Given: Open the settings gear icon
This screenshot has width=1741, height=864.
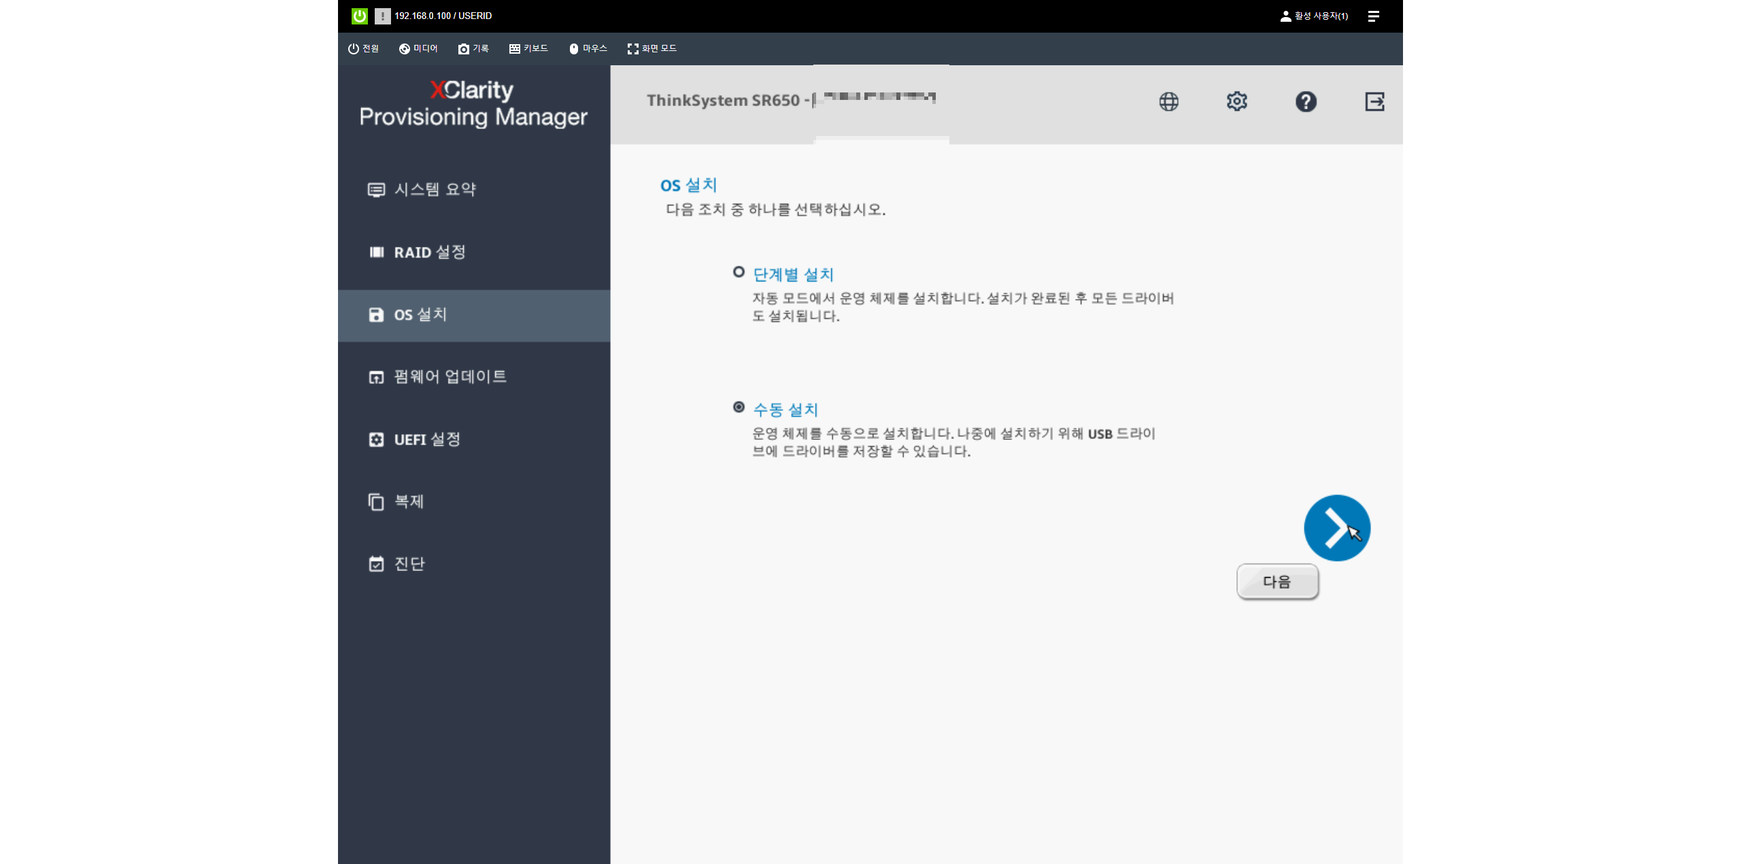Looking at the screenshot, I should click(x=1236, y=102).
